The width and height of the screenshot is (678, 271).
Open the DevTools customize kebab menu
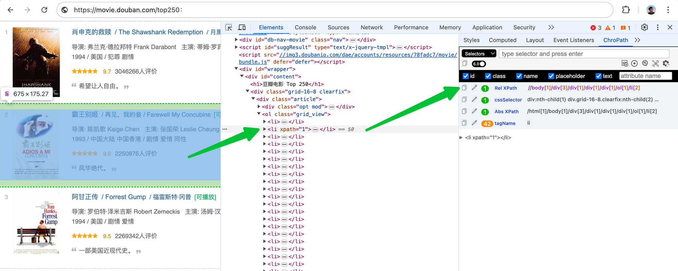(658, 27)
